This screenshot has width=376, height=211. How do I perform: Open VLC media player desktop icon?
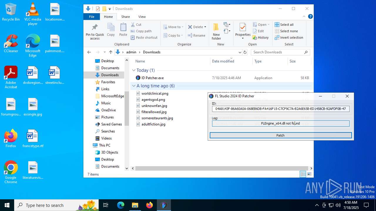33,14
